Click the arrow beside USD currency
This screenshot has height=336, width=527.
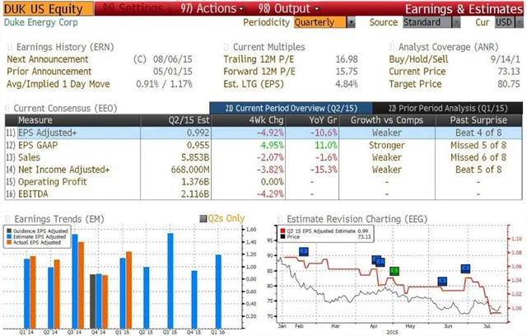tap(520, 22)
